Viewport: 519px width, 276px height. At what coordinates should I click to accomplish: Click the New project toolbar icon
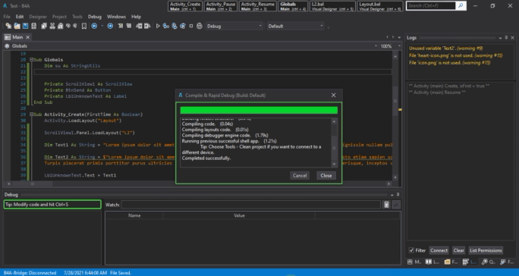8,26
